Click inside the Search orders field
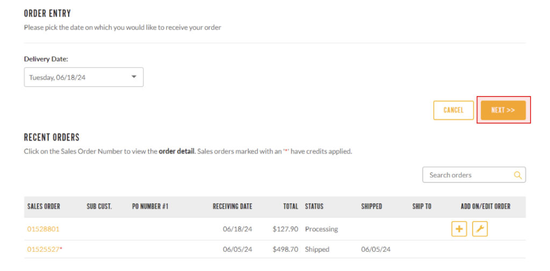Viewport: 550px width, 271px height. (x=474, y=175)
